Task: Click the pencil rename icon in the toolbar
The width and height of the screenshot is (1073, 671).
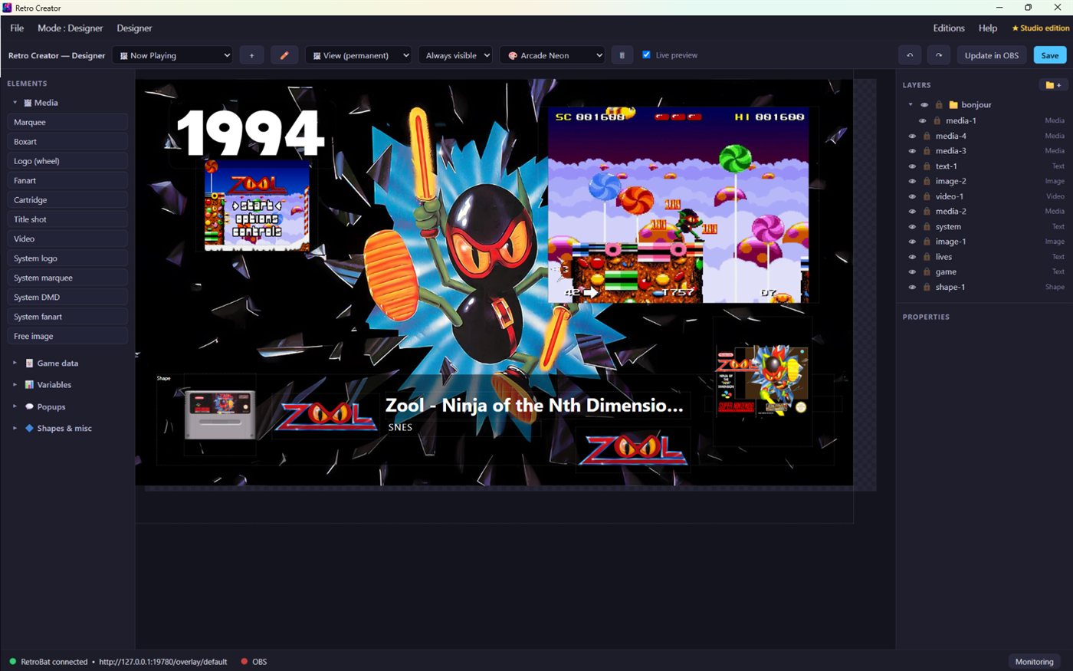Action: point(284,55)
